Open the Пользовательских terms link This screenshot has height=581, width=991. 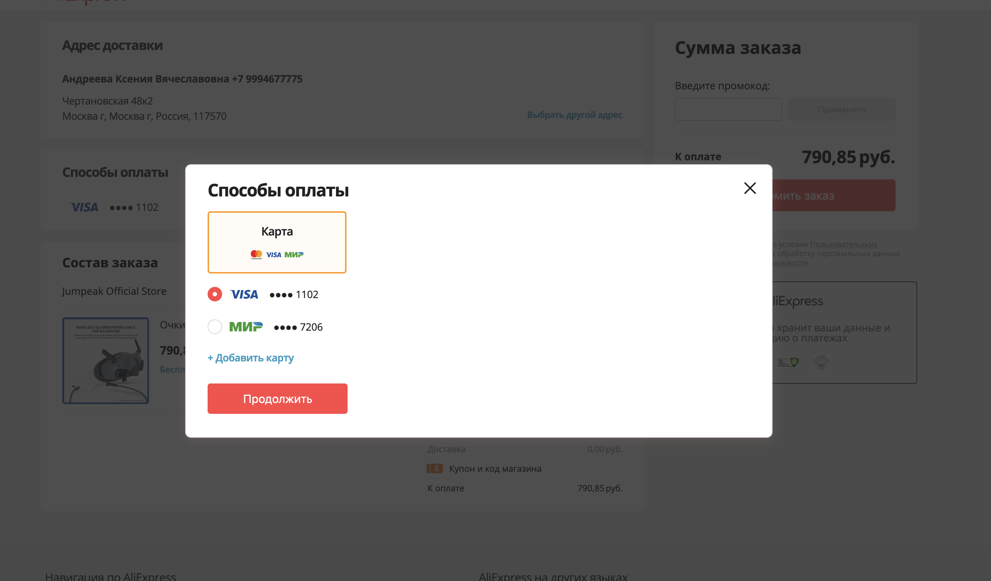(x=843, y=244)
